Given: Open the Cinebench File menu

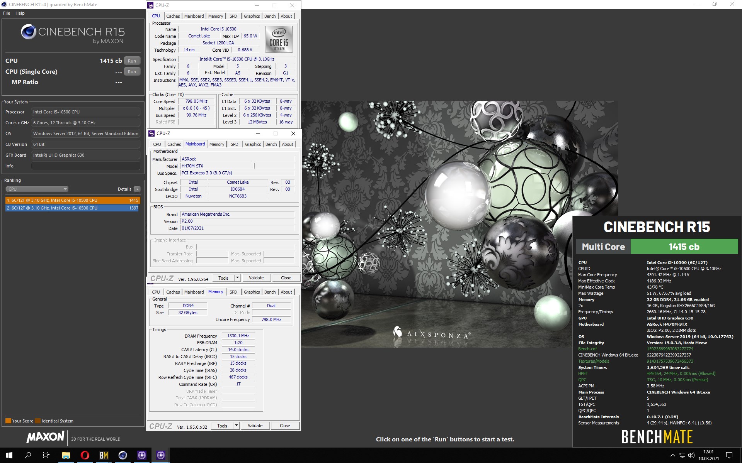Looking at the screenshot, I should [x=7, y=13].
